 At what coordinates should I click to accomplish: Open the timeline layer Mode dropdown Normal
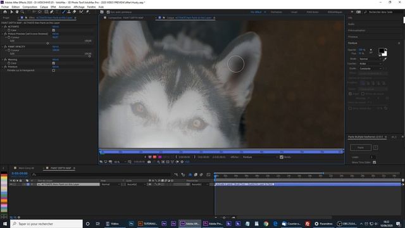tap(110, 184)
